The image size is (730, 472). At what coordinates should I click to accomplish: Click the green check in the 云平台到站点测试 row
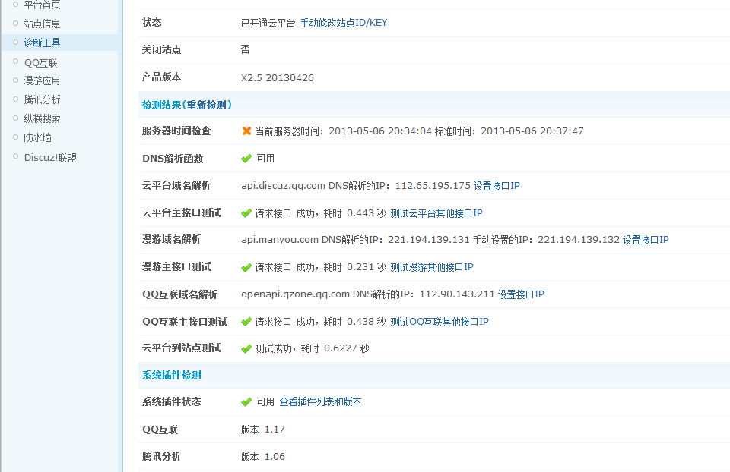coord(246,348)
